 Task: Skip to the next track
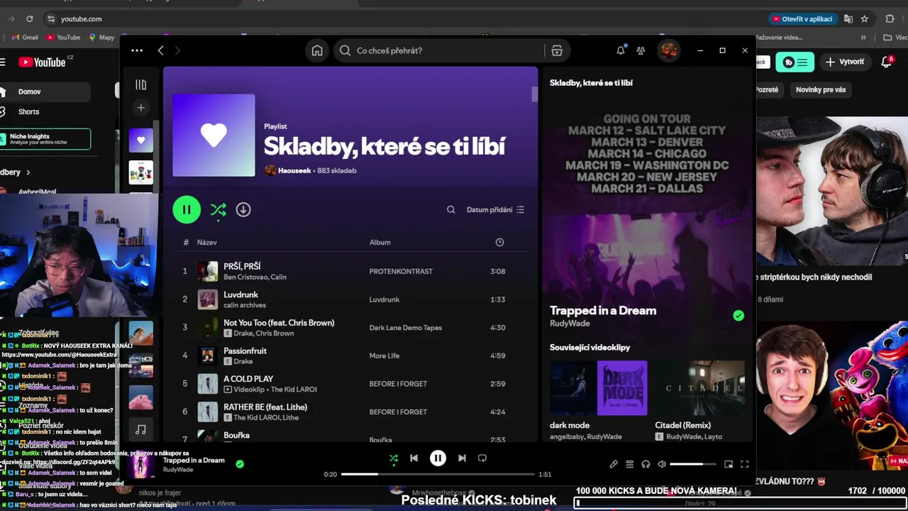click(462, 458)
